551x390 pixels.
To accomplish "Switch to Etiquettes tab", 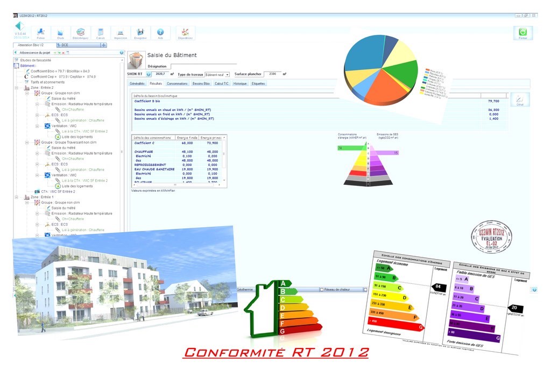I will coord(258,83).
